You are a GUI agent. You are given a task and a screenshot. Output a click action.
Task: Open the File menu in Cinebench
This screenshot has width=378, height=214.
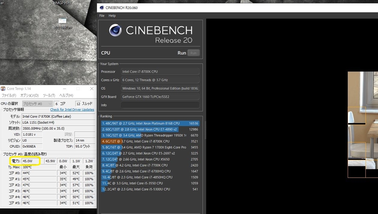pos(102,15)
